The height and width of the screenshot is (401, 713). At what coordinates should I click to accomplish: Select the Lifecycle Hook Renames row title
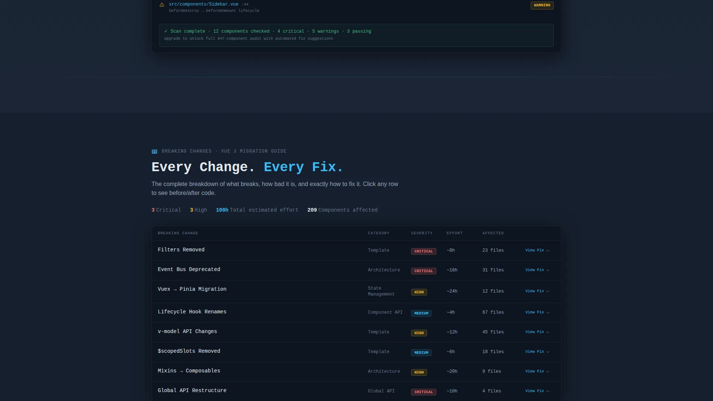[192, 312]
